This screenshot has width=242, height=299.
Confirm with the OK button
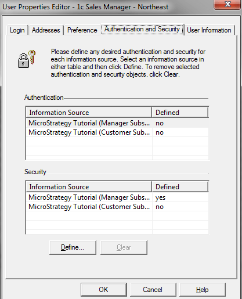104,290
